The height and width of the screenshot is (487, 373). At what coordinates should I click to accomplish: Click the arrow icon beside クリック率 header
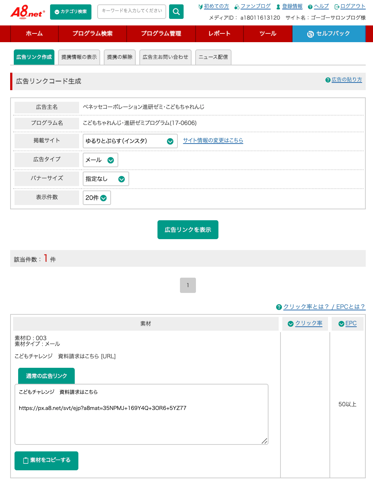click(291, 324)
